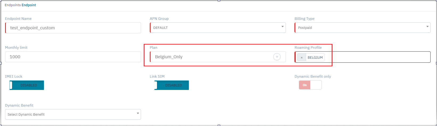This screenshot has width=437, height=126.
Task: Toggle the Link SIM switch
Action: point(171,85)
